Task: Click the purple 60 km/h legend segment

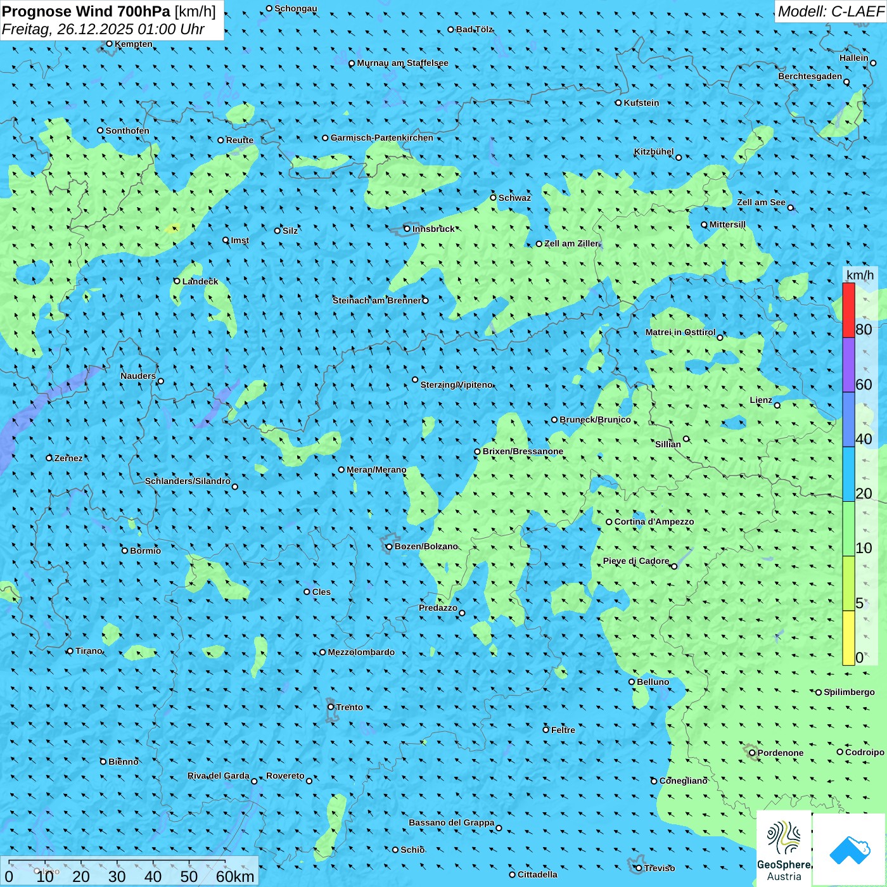Action: [848, 365]
